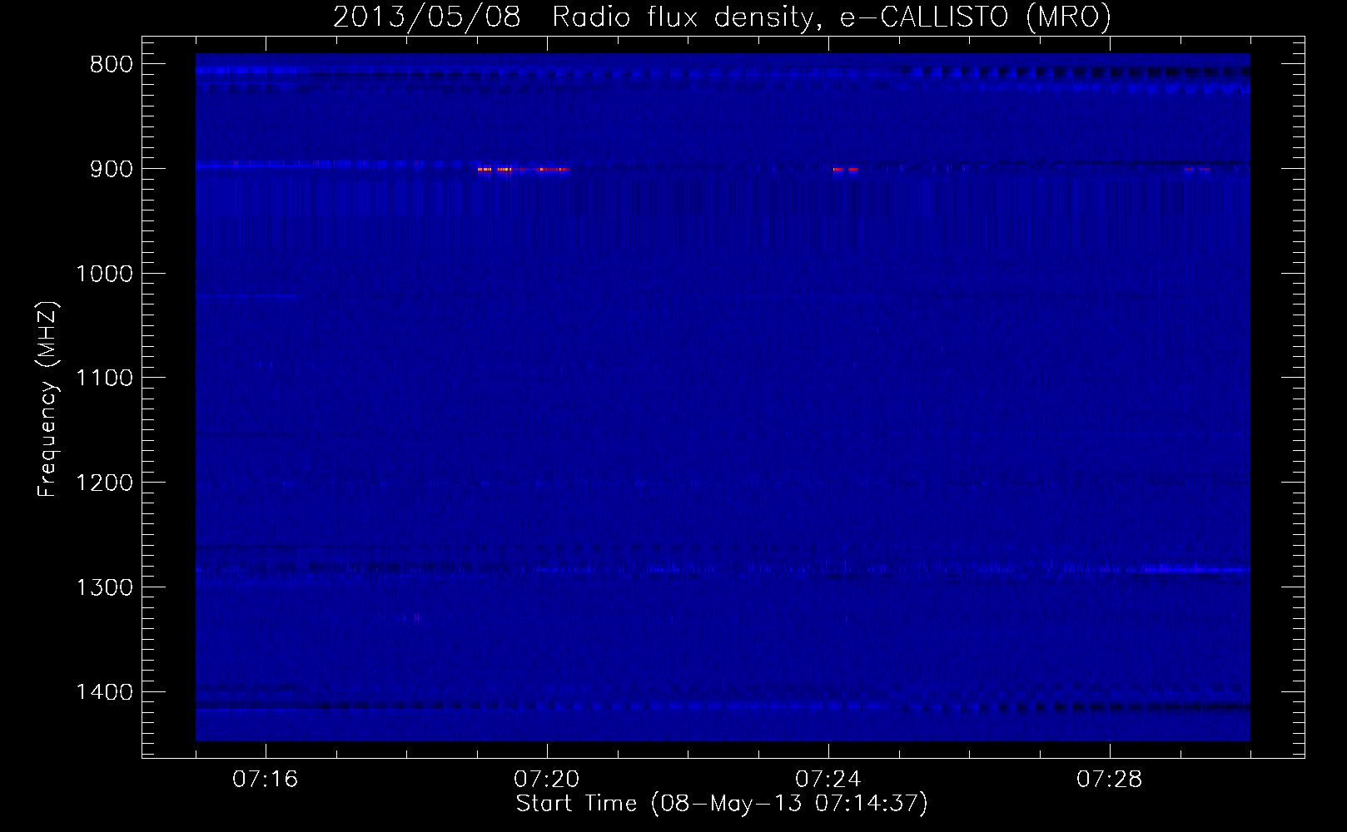The width and height of the screenshot is (1347, 832).
Task: Click the 1100 frequency tick label
Action: (x=104, y=379)
